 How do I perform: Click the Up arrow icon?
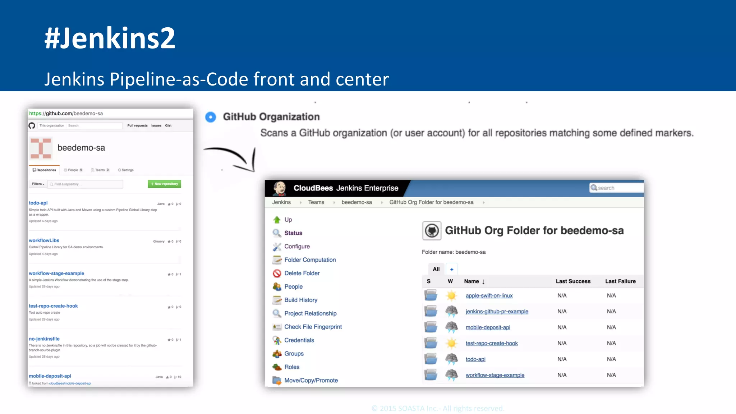[277, 220]
